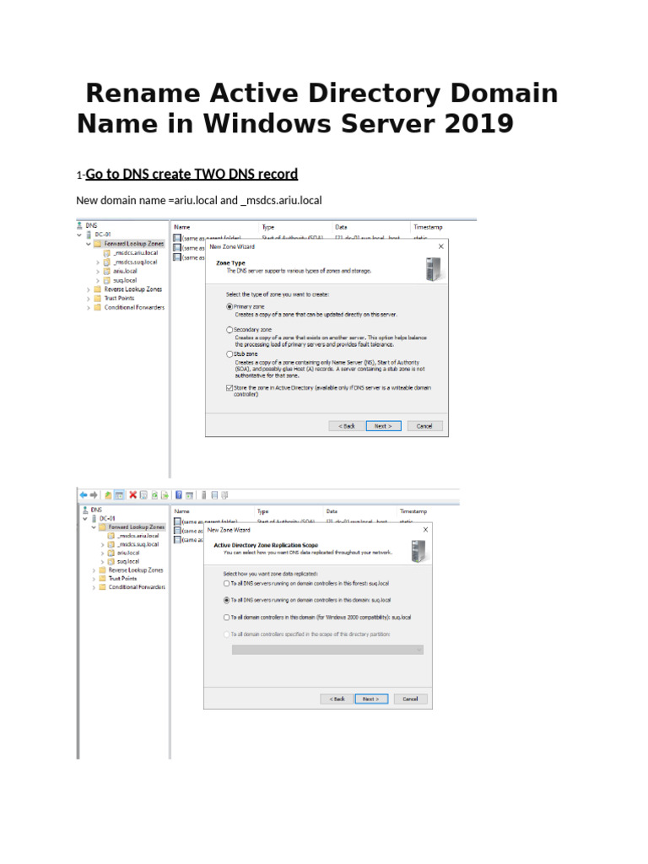Click Name column header behind Zone Type wizard
Image resolution: width=648 pixels, height=864 pixels.
[x=182, y=227]
